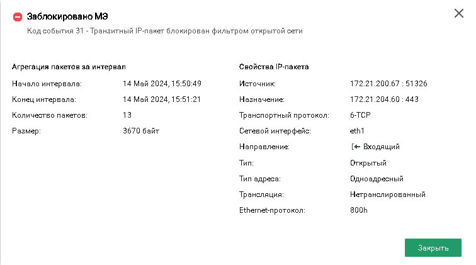
Task: Select the Заблокировано МЭ title text
Action: click(x=67, y=16)
